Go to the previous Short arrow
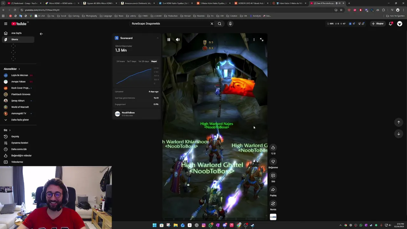Screen dimensions: 407x229 pos(398,122)
